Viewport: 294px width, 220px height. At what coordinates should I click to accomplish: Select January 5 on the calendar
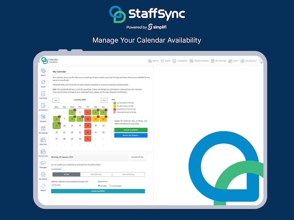tap(103, 112)
